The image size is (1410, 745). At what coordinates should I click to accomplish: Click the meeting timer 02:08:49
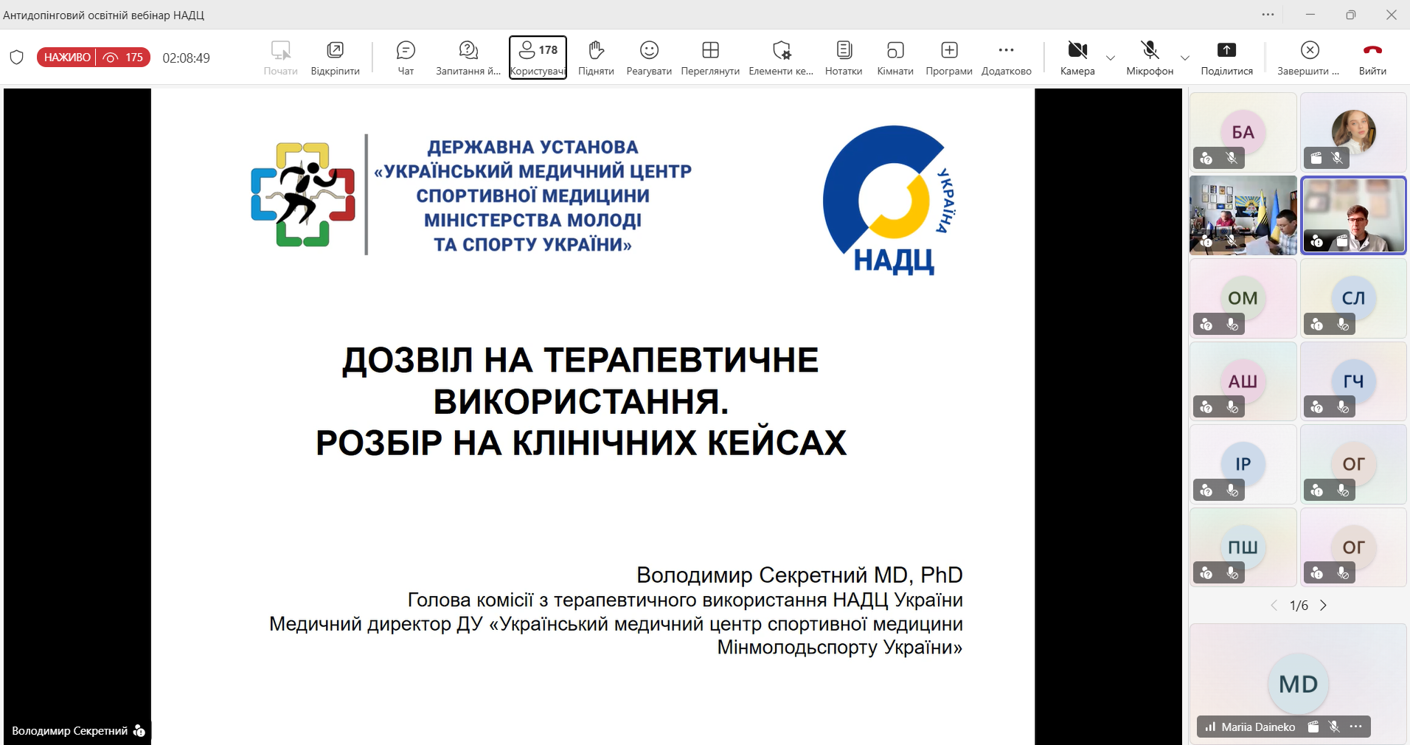click(186, 58)
